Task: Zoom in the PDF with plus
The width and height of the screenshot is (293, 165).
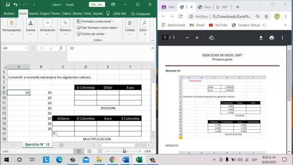Action: click(197, 38)
